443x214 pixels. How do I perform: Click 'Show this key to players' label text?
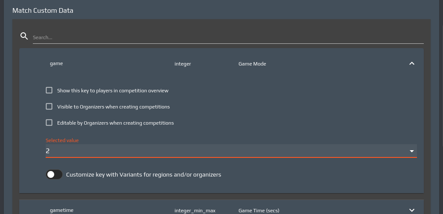113,91
